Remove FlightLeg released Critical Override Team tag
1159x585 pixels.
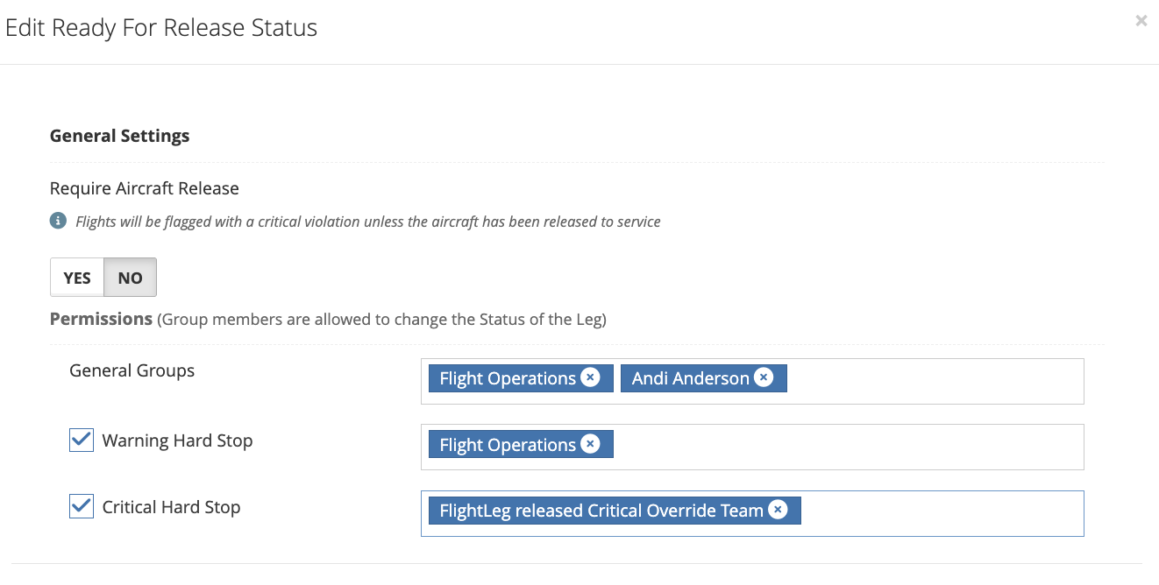778,510
